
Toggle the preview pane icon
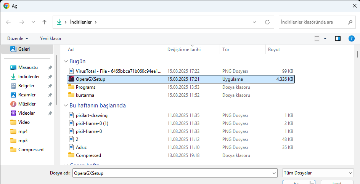tap(337, 38)
